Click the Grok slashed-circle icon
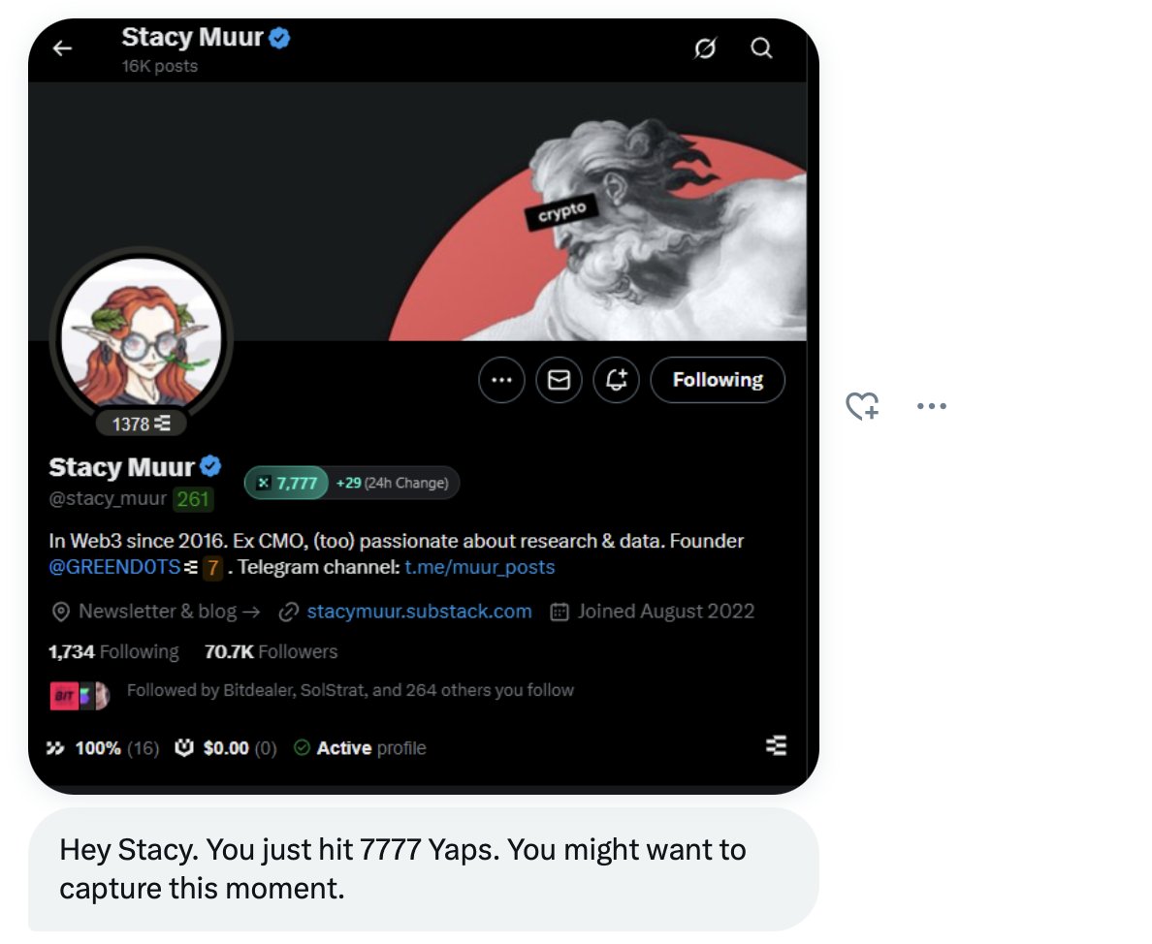The image size is (1152, 944). coord(707,48)
